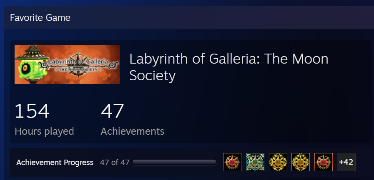Open the Labyrinth of Galleria banner thumbnail
Viewport: 374px width, 180px height.
[x=67, y=64]
